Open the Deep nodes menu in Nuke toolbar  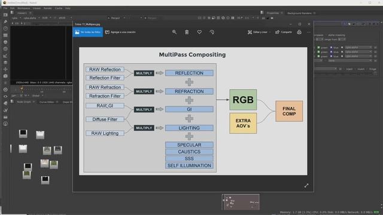5,90
